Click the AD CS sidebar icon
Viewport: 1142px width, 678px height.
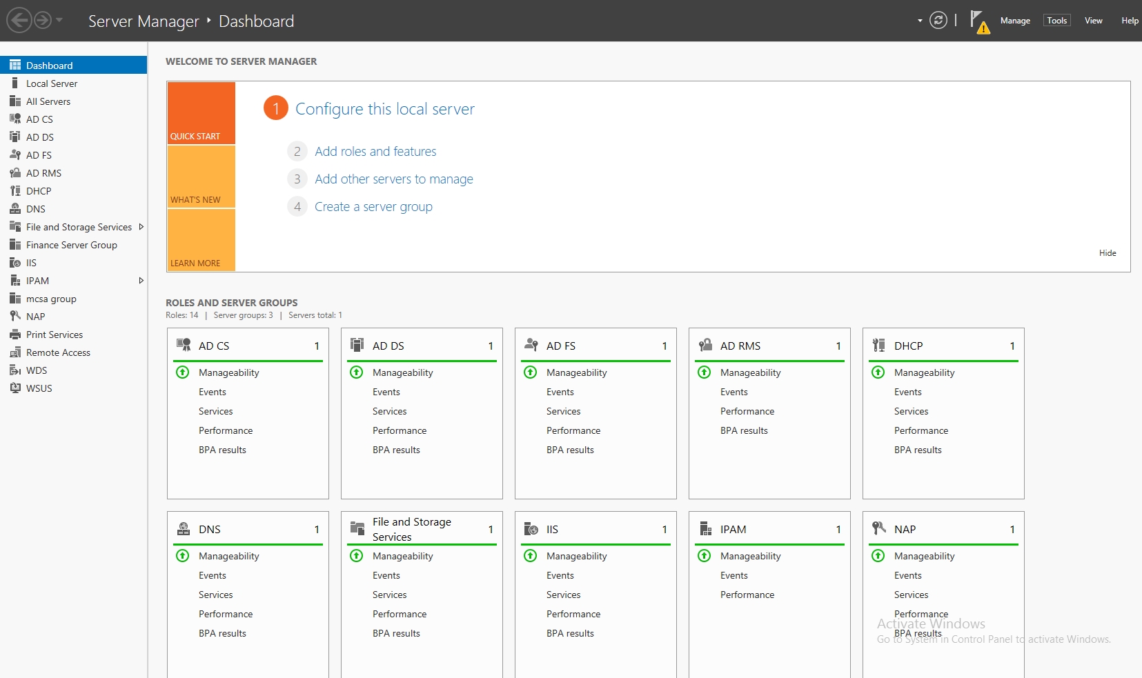14,119
